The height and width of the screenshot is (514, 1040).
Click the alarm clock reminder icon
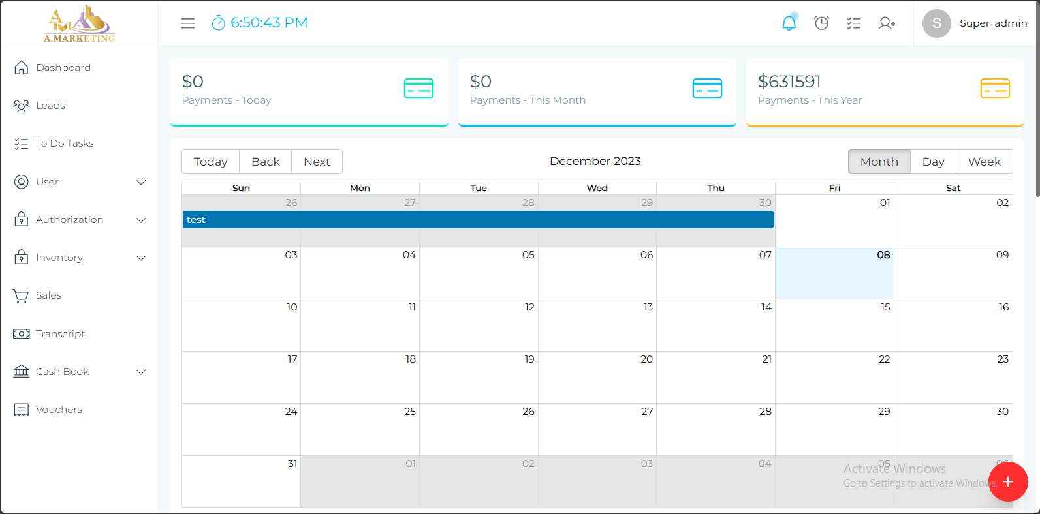[821, 23]
